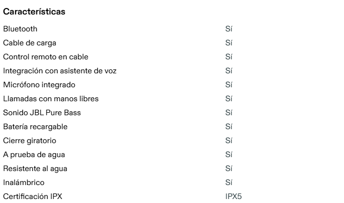Click the Sí value beside Cierre giratorio
The width and height of the screenshot is (344, 203).
pos(229,141)
